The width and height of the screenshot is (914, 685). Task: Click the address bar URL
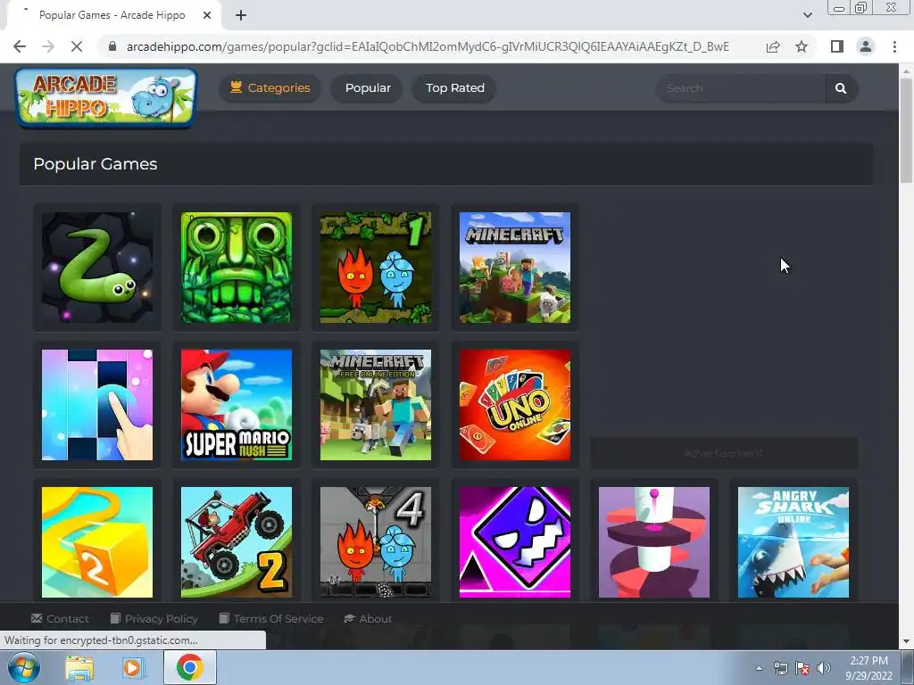click(x=428, y=46)
